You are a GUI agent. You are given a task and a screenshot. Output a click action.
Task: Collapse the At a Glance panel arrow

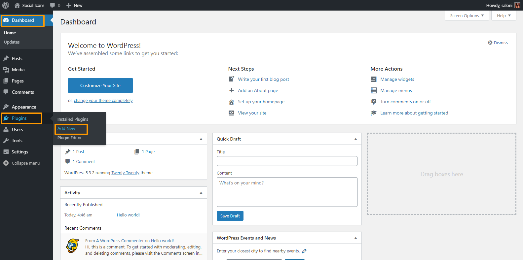[201, 139]
